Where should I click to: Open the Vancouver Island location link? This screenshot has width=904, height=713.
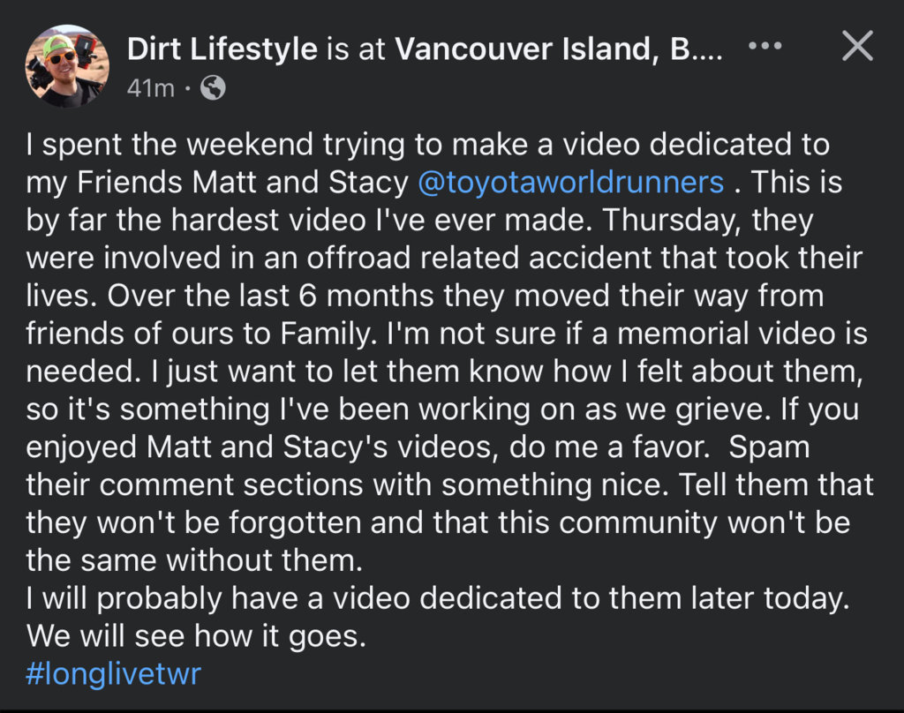558,49
